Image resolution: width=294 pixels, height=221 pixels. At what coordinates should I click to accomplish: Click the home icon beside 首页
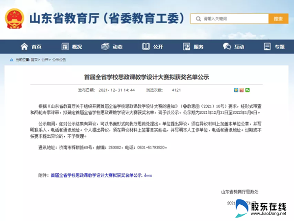[x=24, y=47]
